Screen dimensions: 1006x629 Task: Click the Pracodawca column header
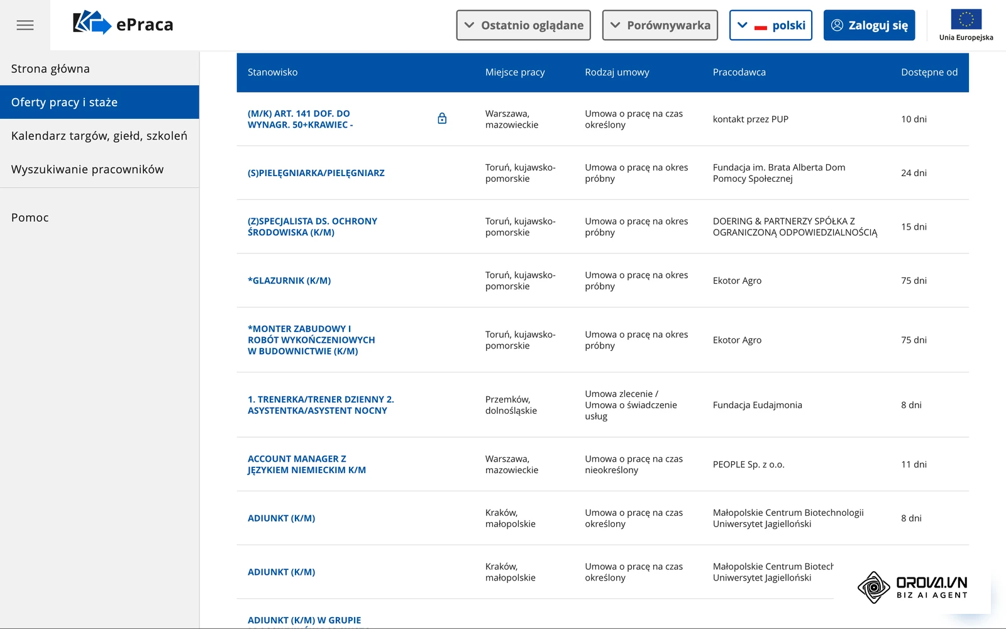pos(739,72)
